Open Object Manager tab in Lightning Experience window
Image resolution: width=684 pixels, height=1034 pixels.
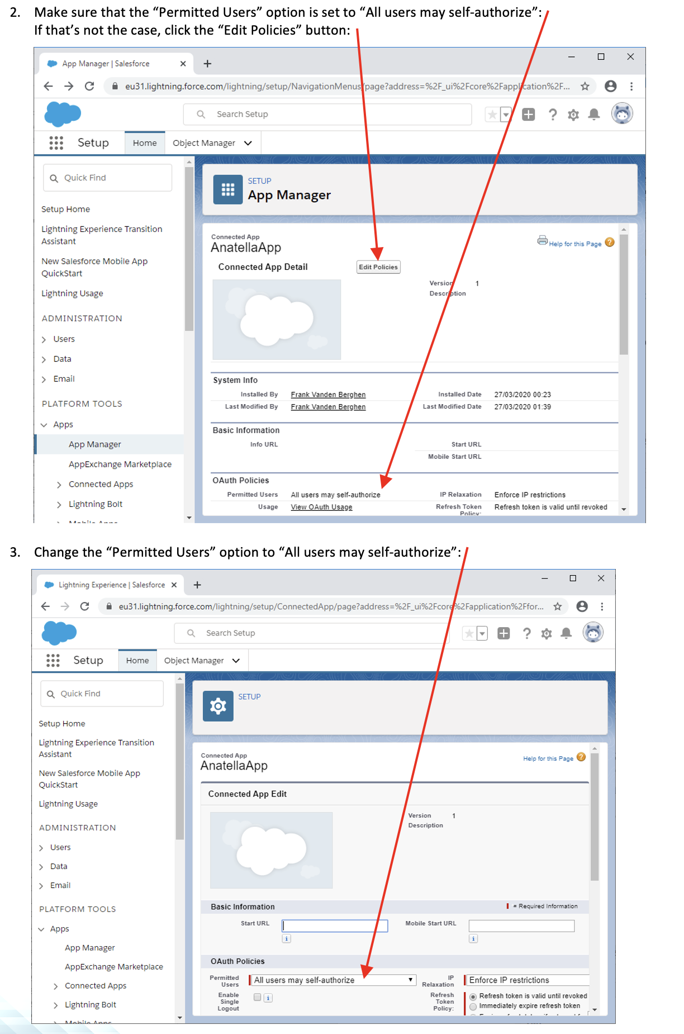pos(194,661)
